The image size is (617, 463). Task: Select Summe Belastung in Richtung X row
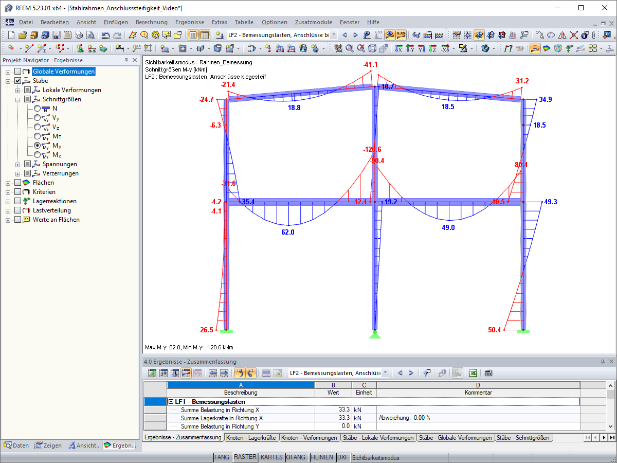click(361, 410)
